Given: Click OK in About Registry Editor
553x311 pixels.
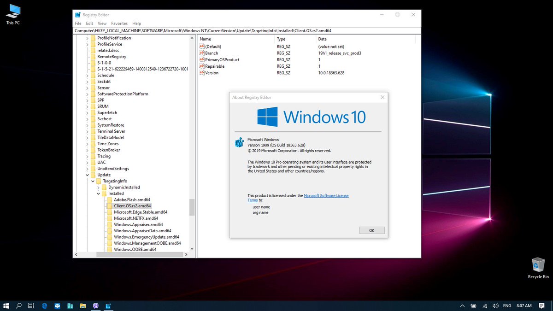Looking at the screenshot, I should coord(371,230).
